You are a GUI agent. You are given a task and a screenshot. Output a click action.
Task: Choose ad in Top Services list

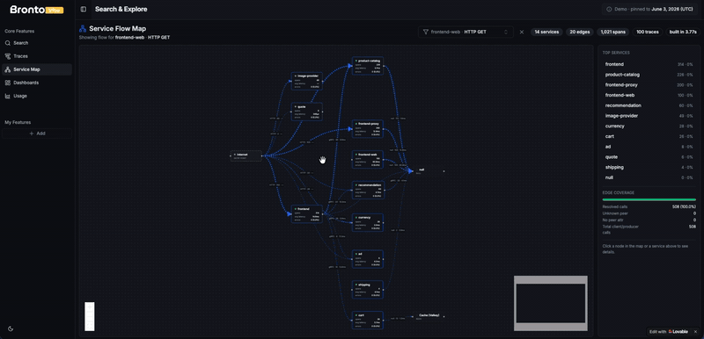click(x=649, y=147)
